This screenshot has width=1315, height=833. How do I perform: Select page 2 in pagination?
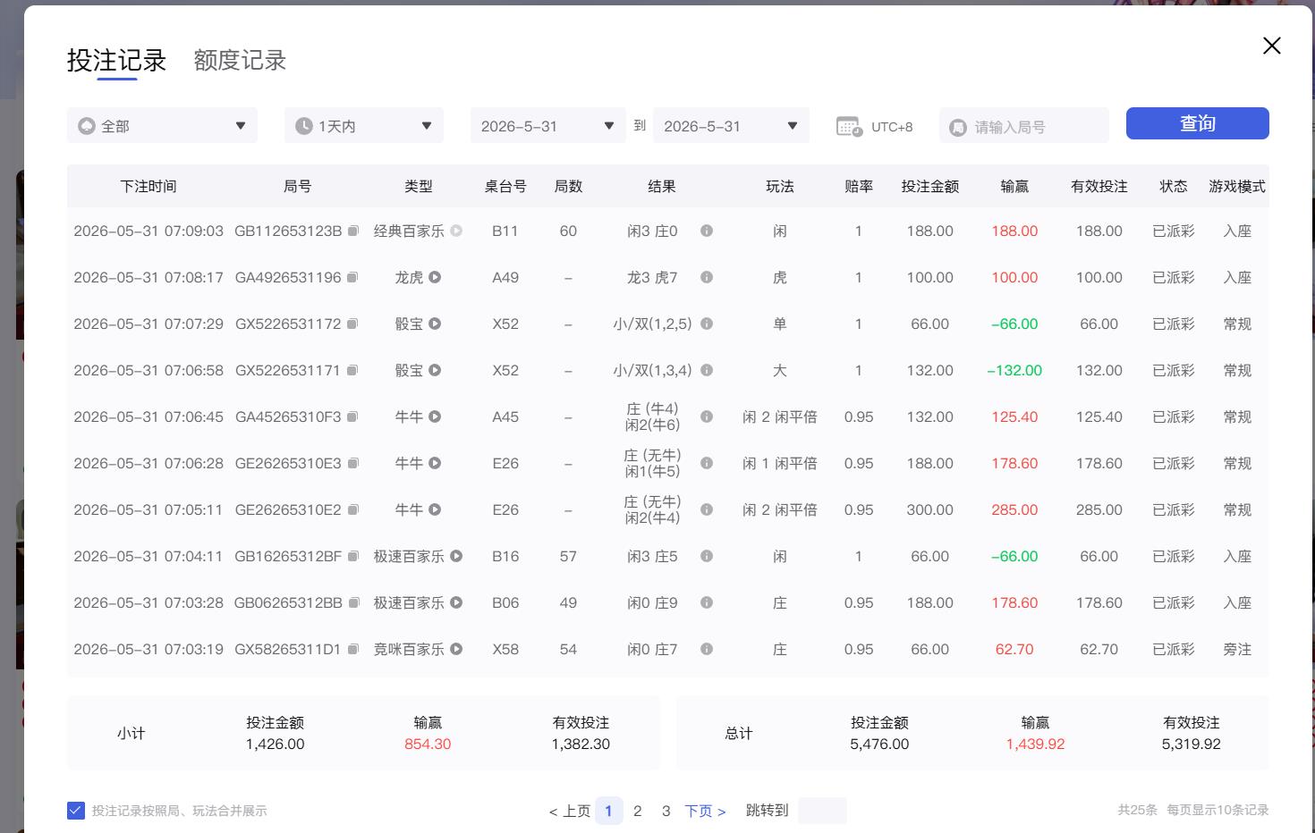(638, 811)
